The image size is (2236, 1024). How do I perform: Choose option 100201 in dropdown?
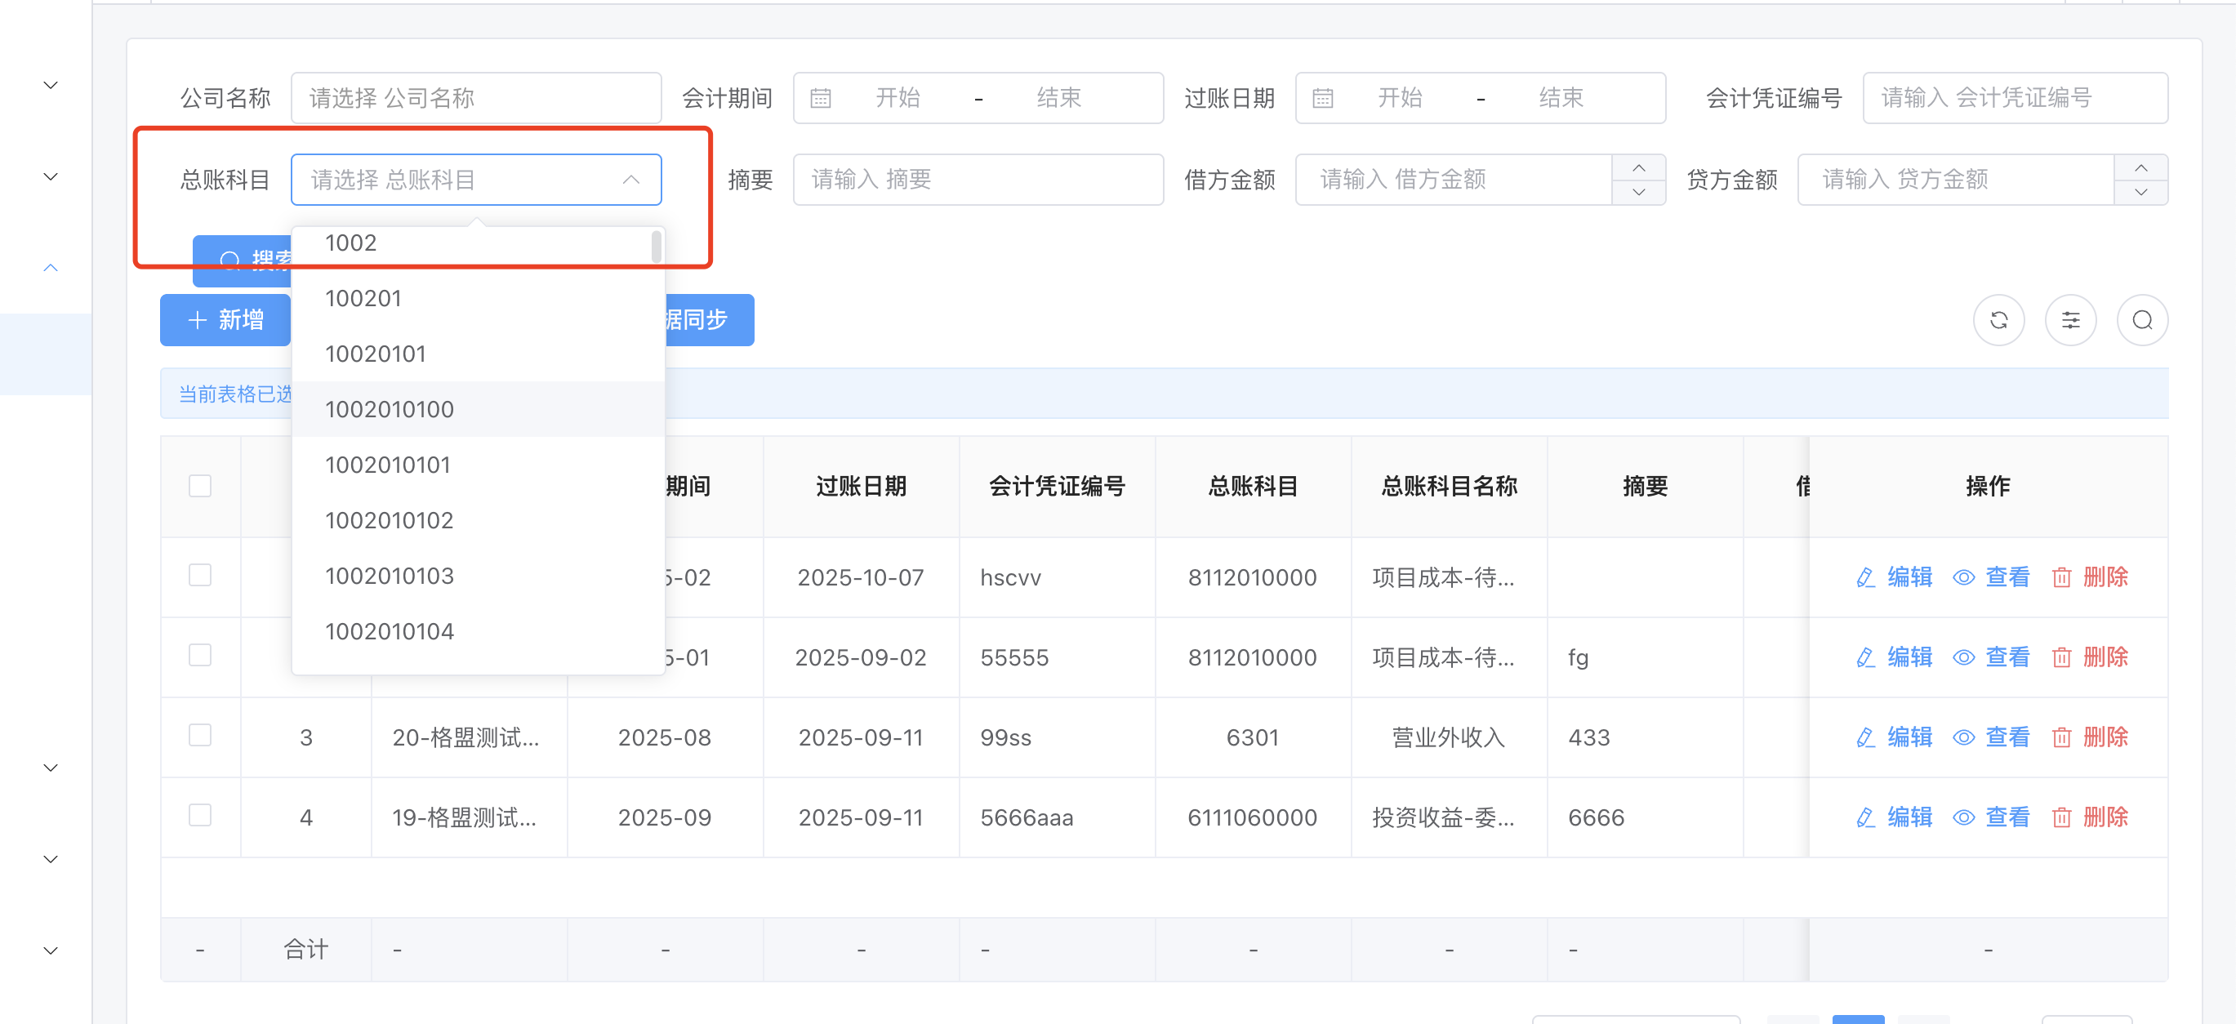(363, 299)
